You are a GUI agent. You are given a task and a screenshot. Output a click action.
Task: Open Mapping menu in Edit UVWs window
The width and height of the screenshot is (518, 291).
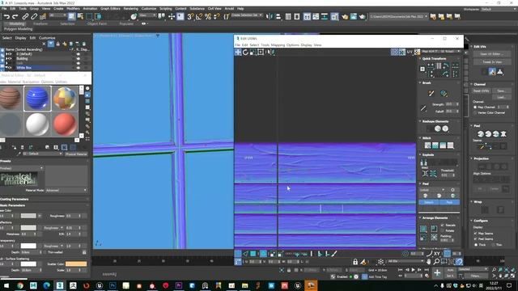point(278,45)
